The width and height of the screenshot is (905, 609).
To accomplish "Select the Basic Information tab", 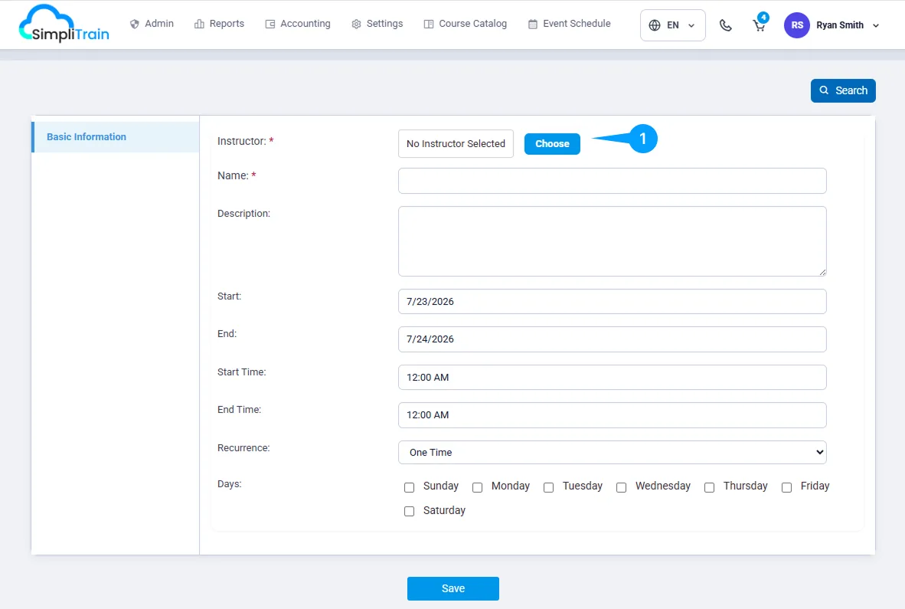I will [x=116, y=137].
